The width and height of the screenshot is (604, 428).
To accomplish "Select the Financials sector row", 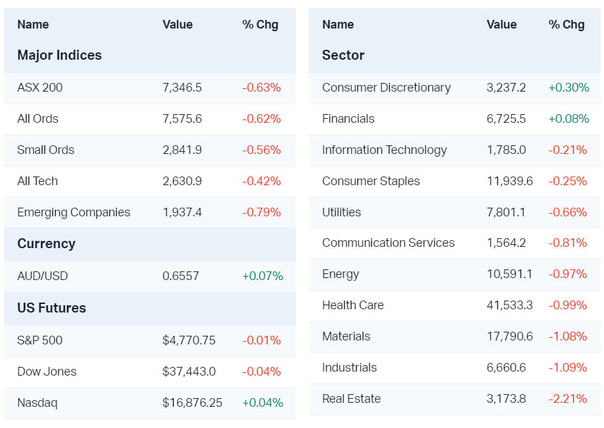I will pyautogui.click(x=348, y=119).
